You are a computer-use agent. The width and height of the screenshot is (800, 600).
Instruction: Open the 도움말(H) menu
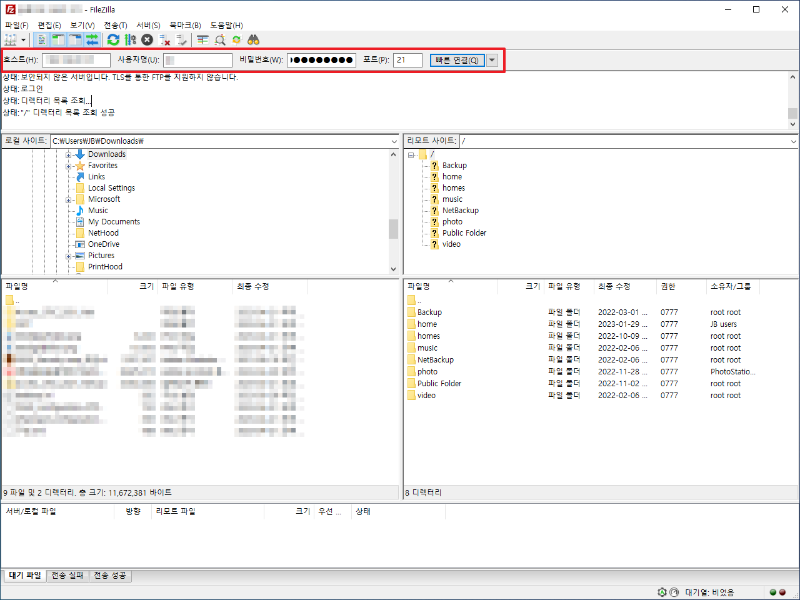click(x=226, y=25)
